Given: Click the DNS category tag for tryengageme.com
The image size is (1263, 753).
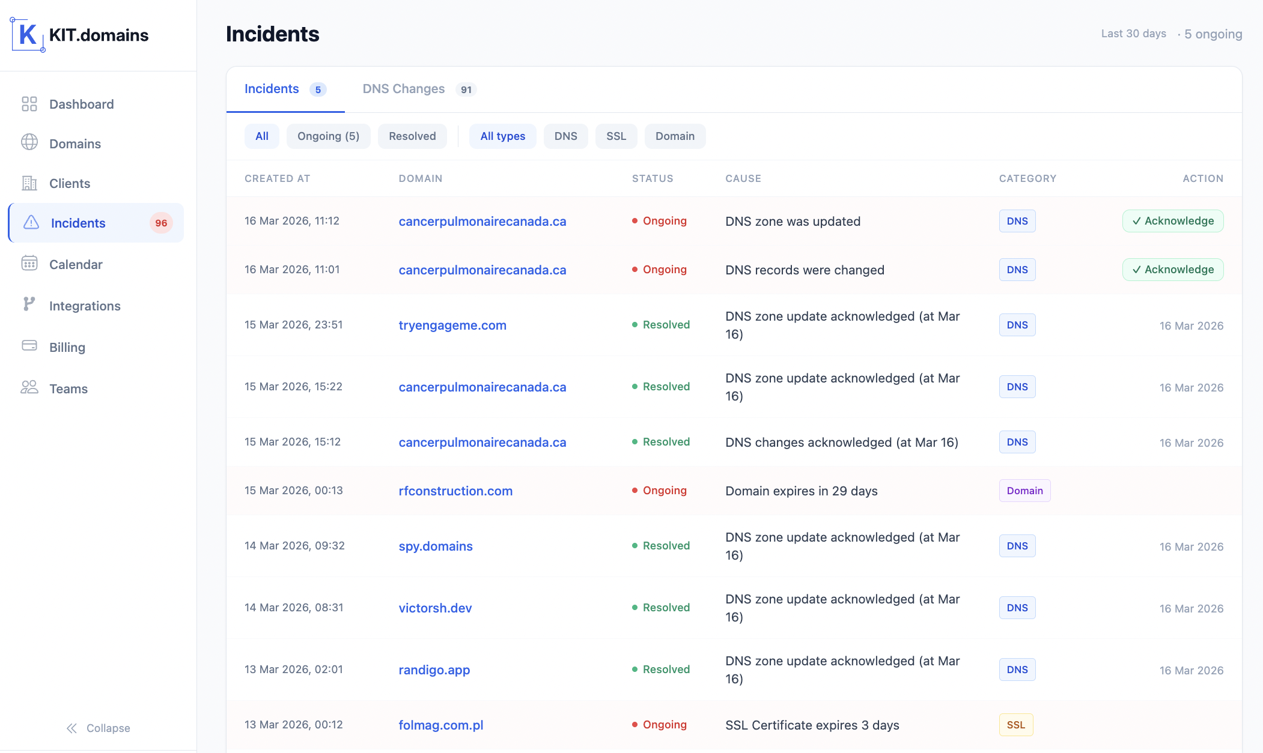Looking at the screenshot, I should point(1017,325).
